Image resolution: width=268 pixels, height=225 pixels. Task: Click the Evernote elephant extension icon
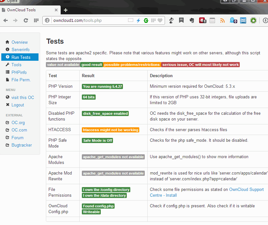[x=192, y=21]
